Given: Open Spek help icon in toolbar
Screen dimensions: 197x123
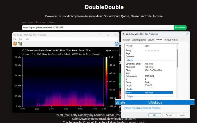Looking at the screenshot, I should point(117,44).
